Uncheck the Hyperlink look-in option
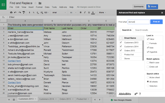 tap(148, 52)
